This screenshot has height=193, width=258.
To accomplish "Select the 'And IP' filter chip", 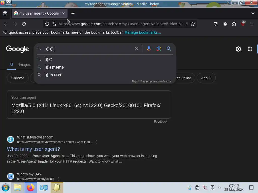I will pyautogui.click(x=206, y=78).
